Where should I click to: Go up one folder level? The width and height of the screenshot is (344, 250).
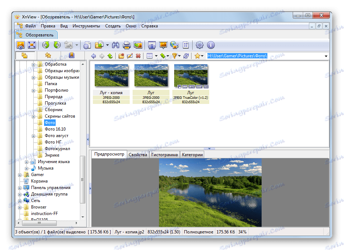coord(110,56)
